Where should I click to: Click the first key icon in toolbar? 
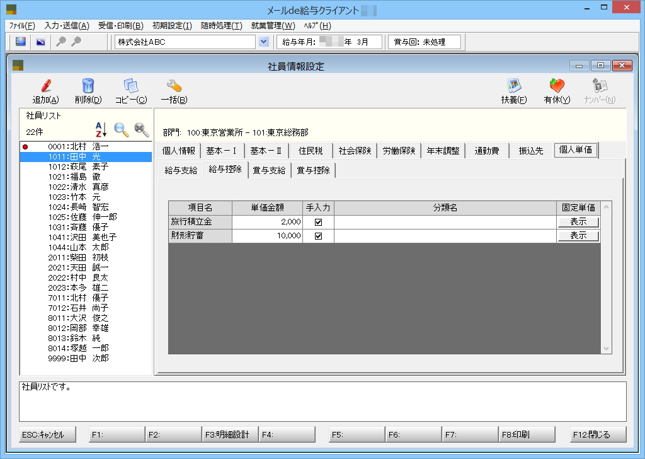(x=61, y=42)
